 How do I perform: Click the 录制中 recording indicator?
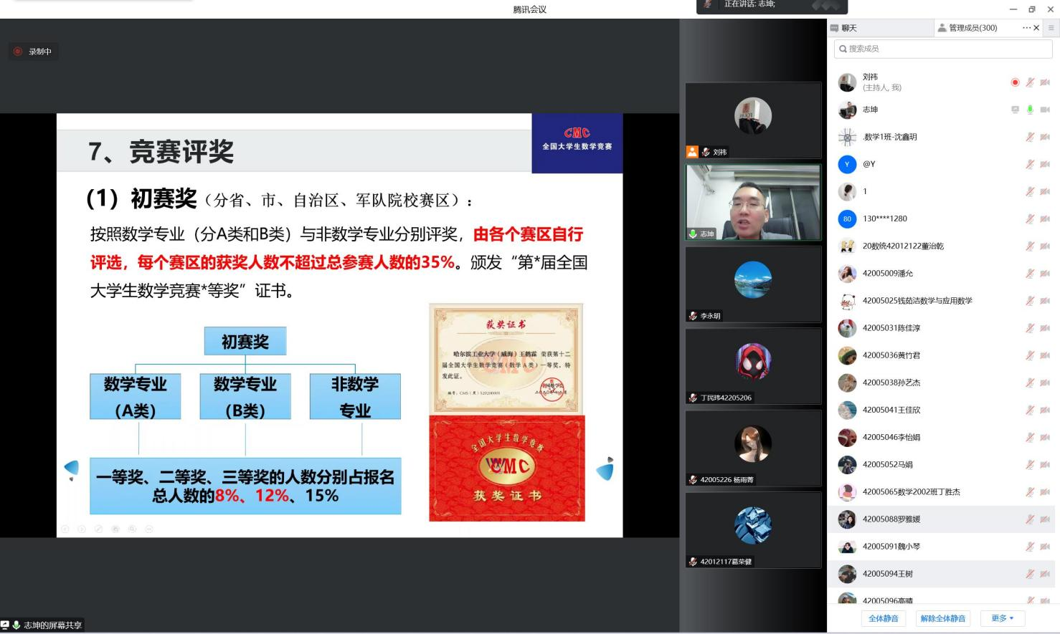33,52
